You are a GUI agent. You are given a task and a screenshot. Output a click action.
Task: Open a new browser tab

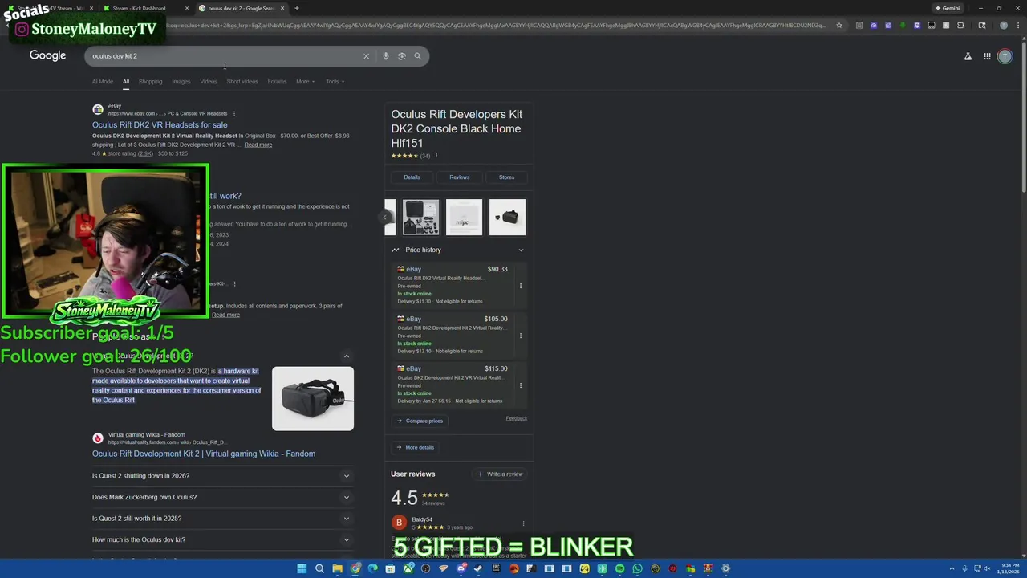tap(297, 8)
